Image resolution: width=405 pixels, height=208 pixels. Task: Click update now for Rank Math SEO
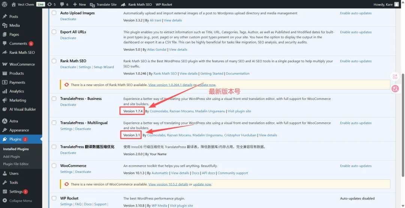[206, 85]
